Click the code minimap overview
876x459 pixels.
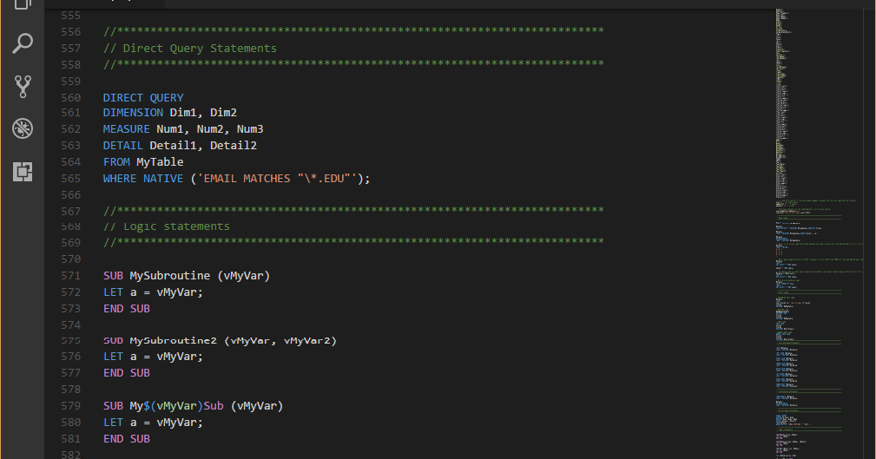click(x=818, y=233)
